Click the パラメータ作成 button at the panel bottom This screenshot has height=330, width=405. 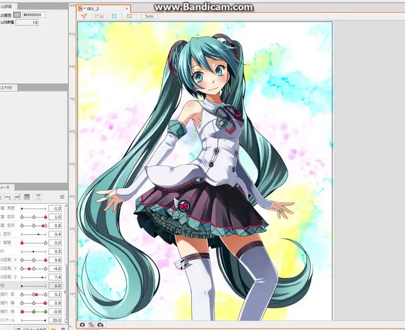click(x=32, y=329)
